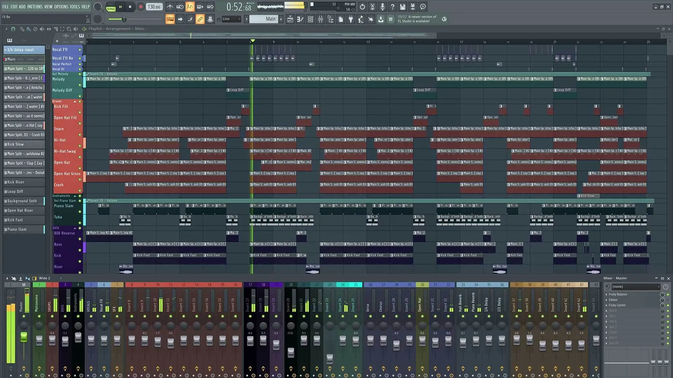Pause playback with the pause button
The width and height of the screenshot is (673, 378).
tap(121, 7)
